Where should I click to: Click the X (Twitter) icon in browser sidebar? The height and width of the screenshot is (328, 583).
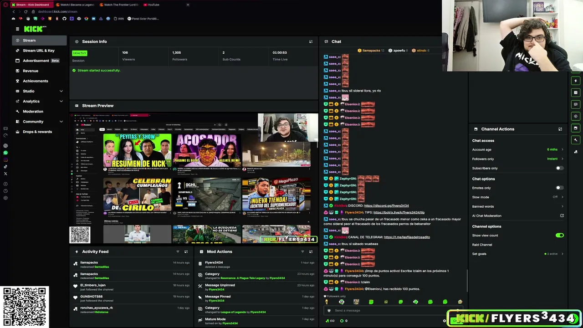5,174
